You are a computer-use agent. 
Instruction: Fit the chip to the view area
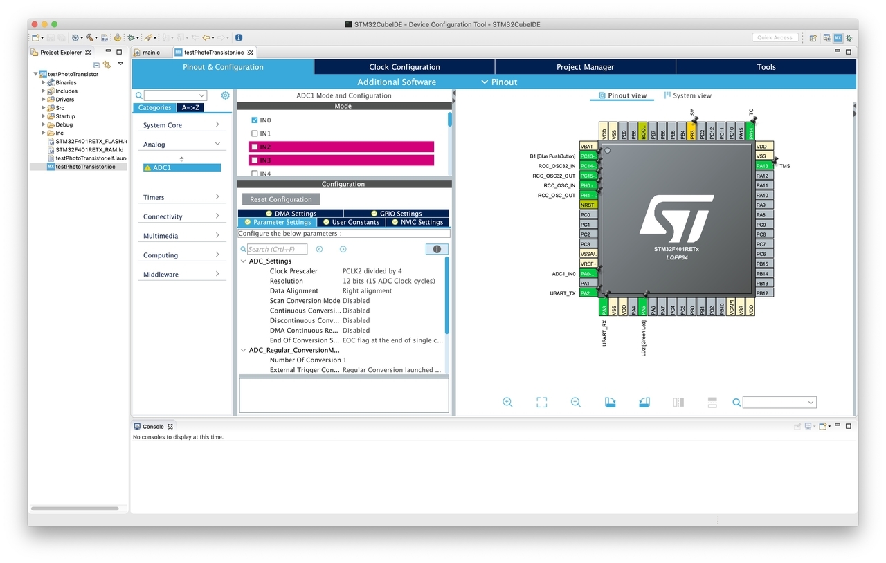click(541, 402)
